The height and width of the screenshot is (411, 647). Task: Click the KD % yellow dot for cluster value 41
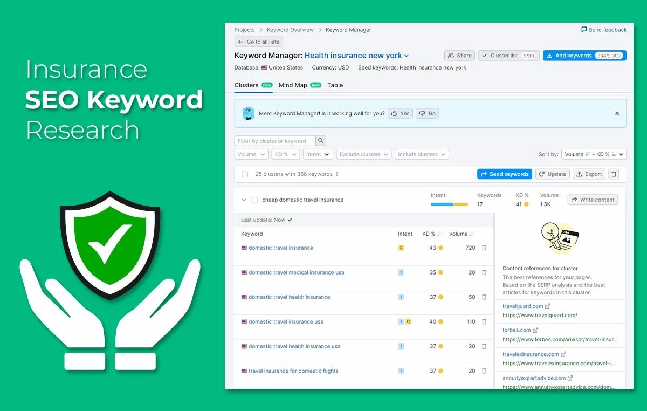click(526, 204)
